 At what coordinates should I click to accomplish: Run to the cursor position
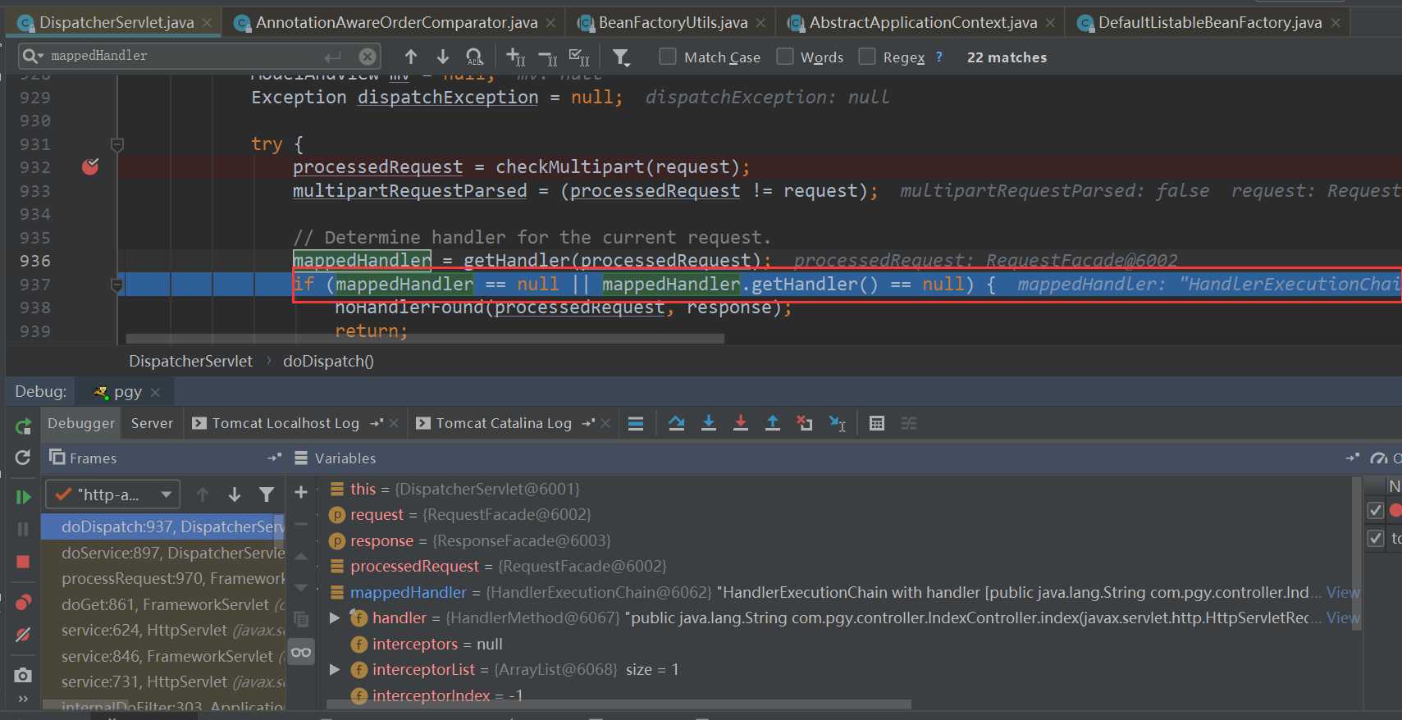coord(837,423)
